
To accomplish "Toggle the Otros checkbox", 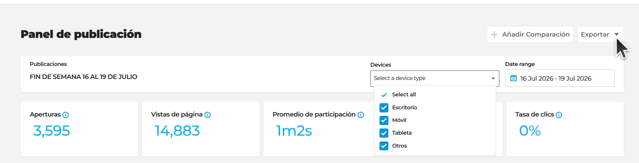I will pyautogui.click(x=384, y=146).
